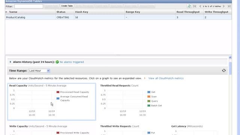Select the ProductCatalog table name
The height and width of the screenshot is (135, 240).
pos(16,18)
